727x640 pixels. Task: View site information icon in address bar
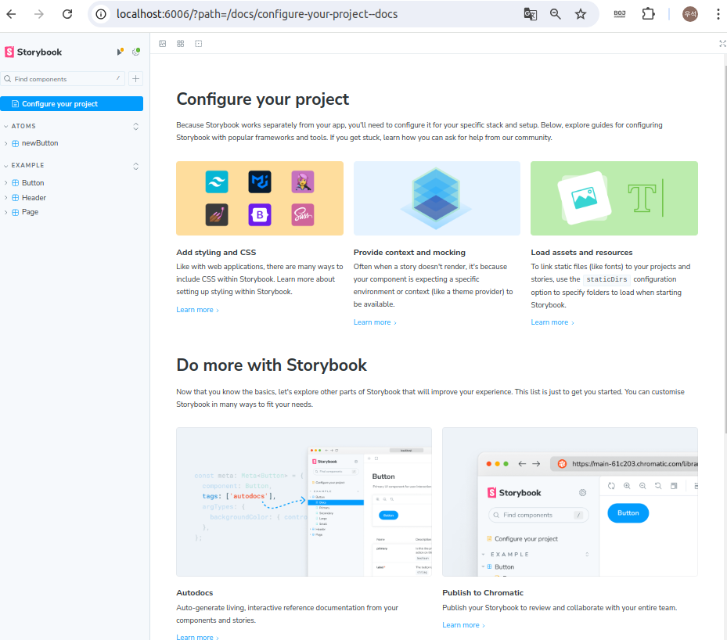101,14
